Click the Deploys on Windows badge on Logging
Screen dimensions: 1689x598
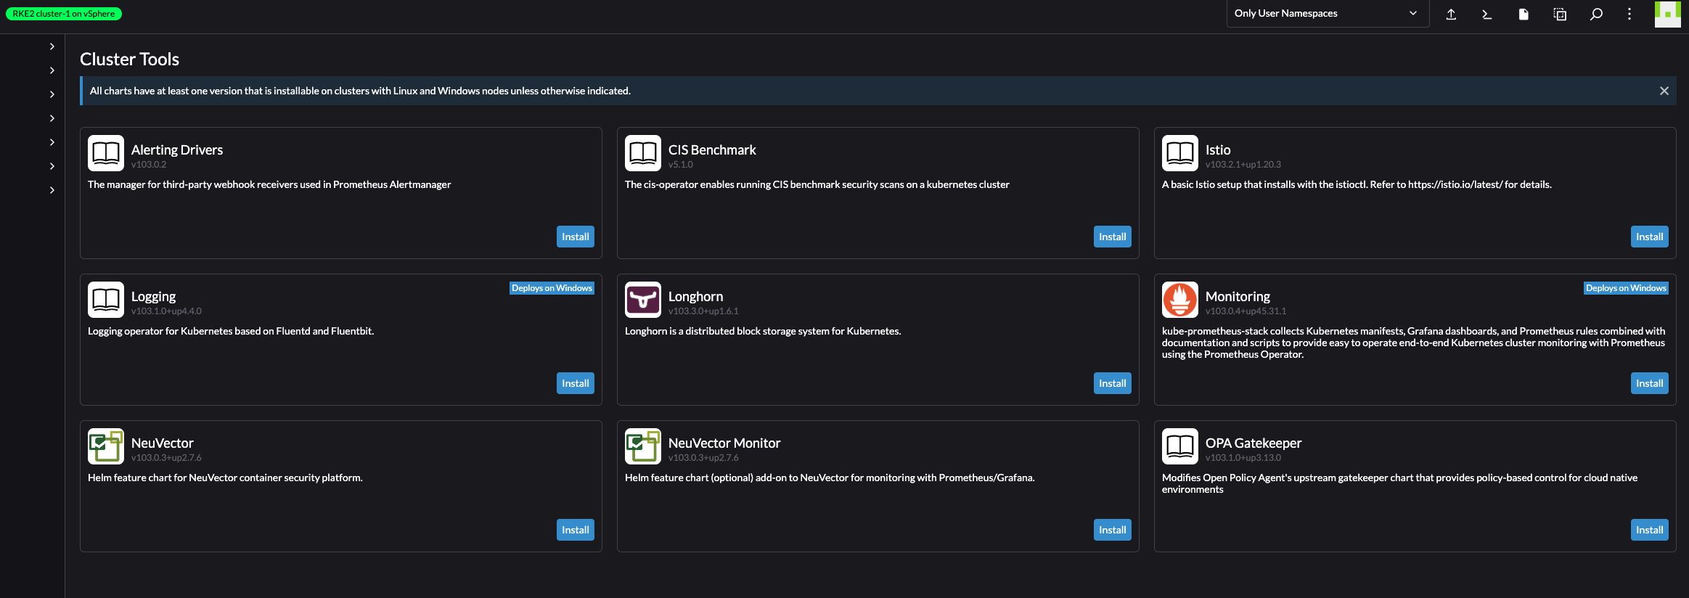552,288
